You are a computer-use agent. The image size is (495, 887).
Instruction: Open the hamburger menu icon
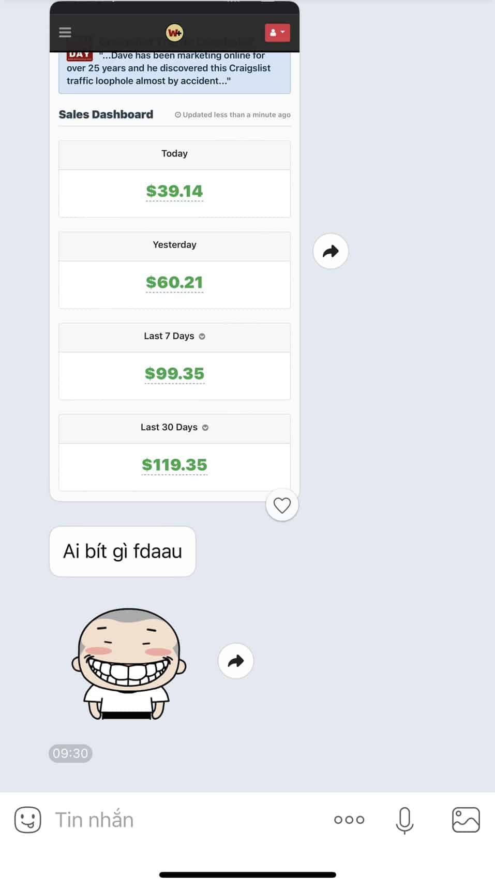click(x=65, y=33)
